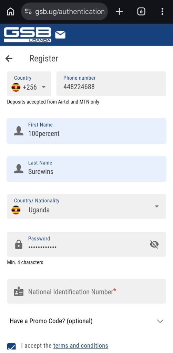
Task: Edit the First Name field 100percent
Action: point(86,131)
